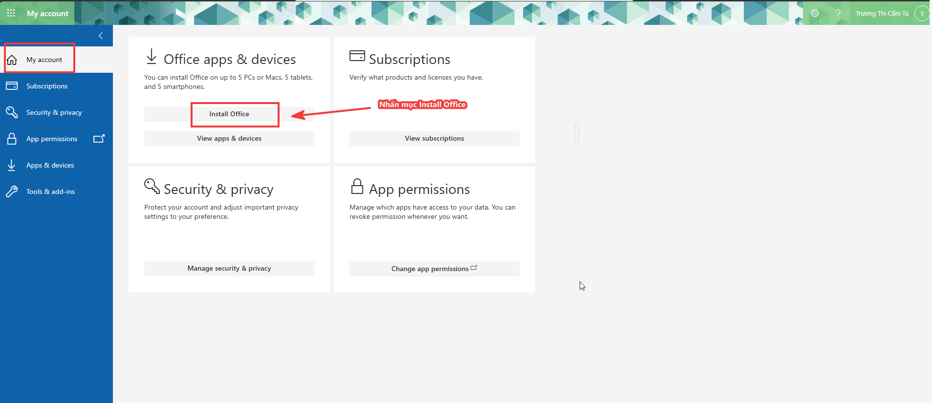Click Change app permissions button

click(x=434, y=269)
